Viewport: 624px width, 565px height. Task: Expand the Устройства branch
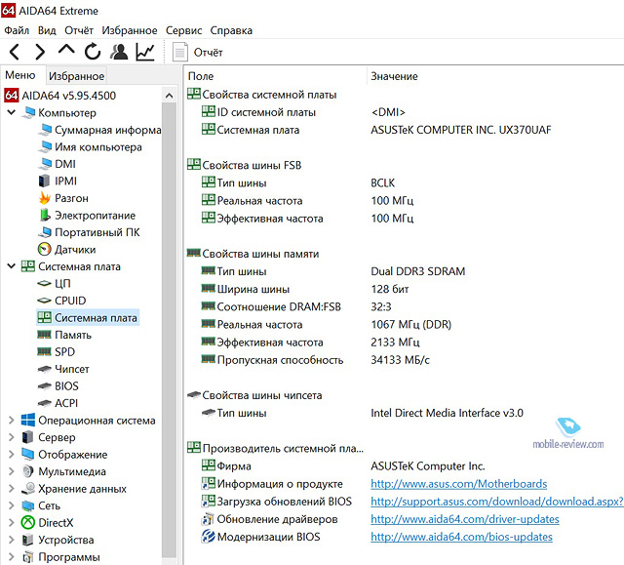11,540
